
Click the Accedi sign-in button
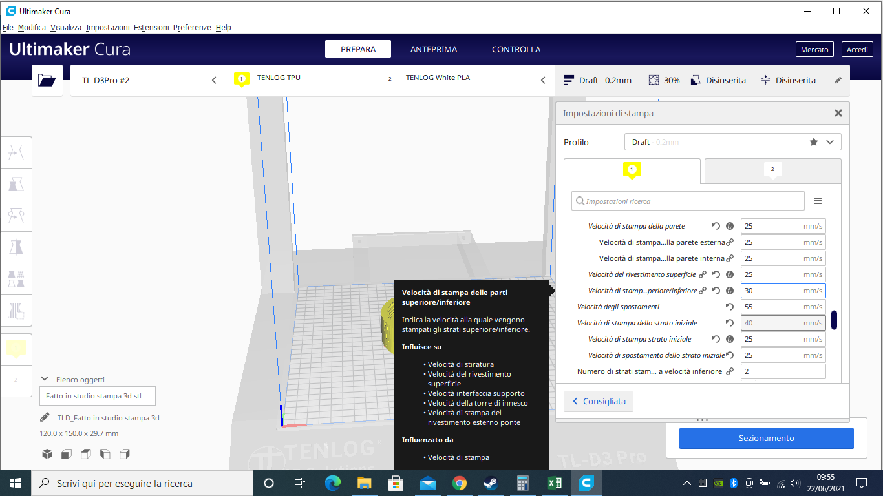(857, 50)
